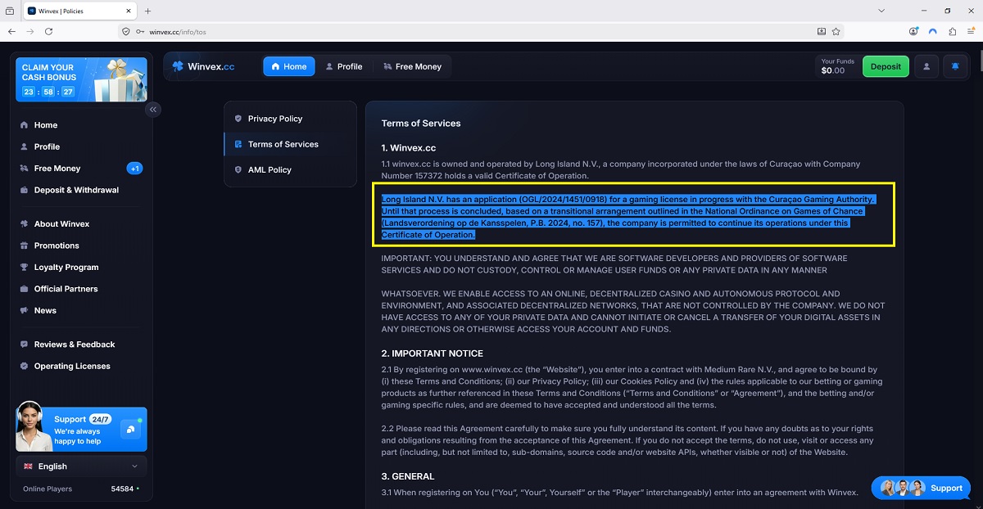The width and height of the screenshot is (983, 509).
Task: Open Reviews & Feedback in sidebar
Action: coord(75,345)
